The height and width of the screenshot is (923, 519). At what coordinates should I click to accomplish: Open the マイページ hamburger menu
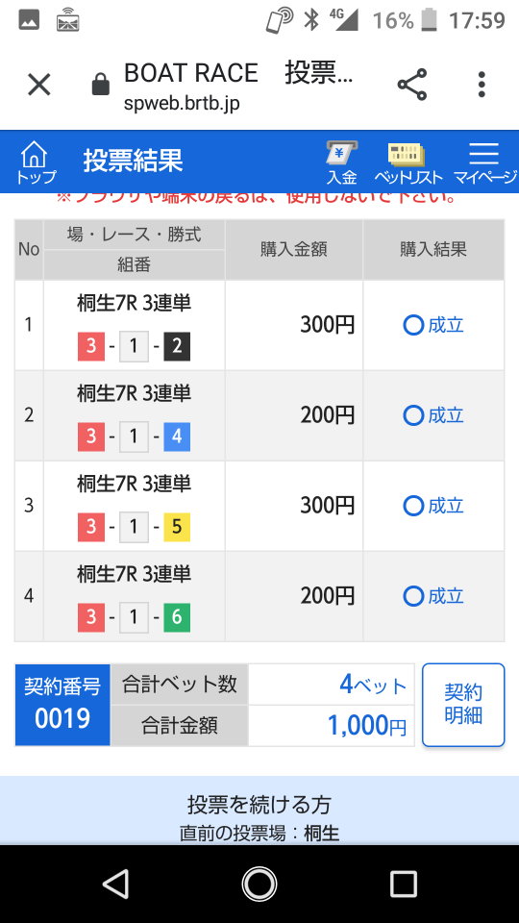point(484,162)
